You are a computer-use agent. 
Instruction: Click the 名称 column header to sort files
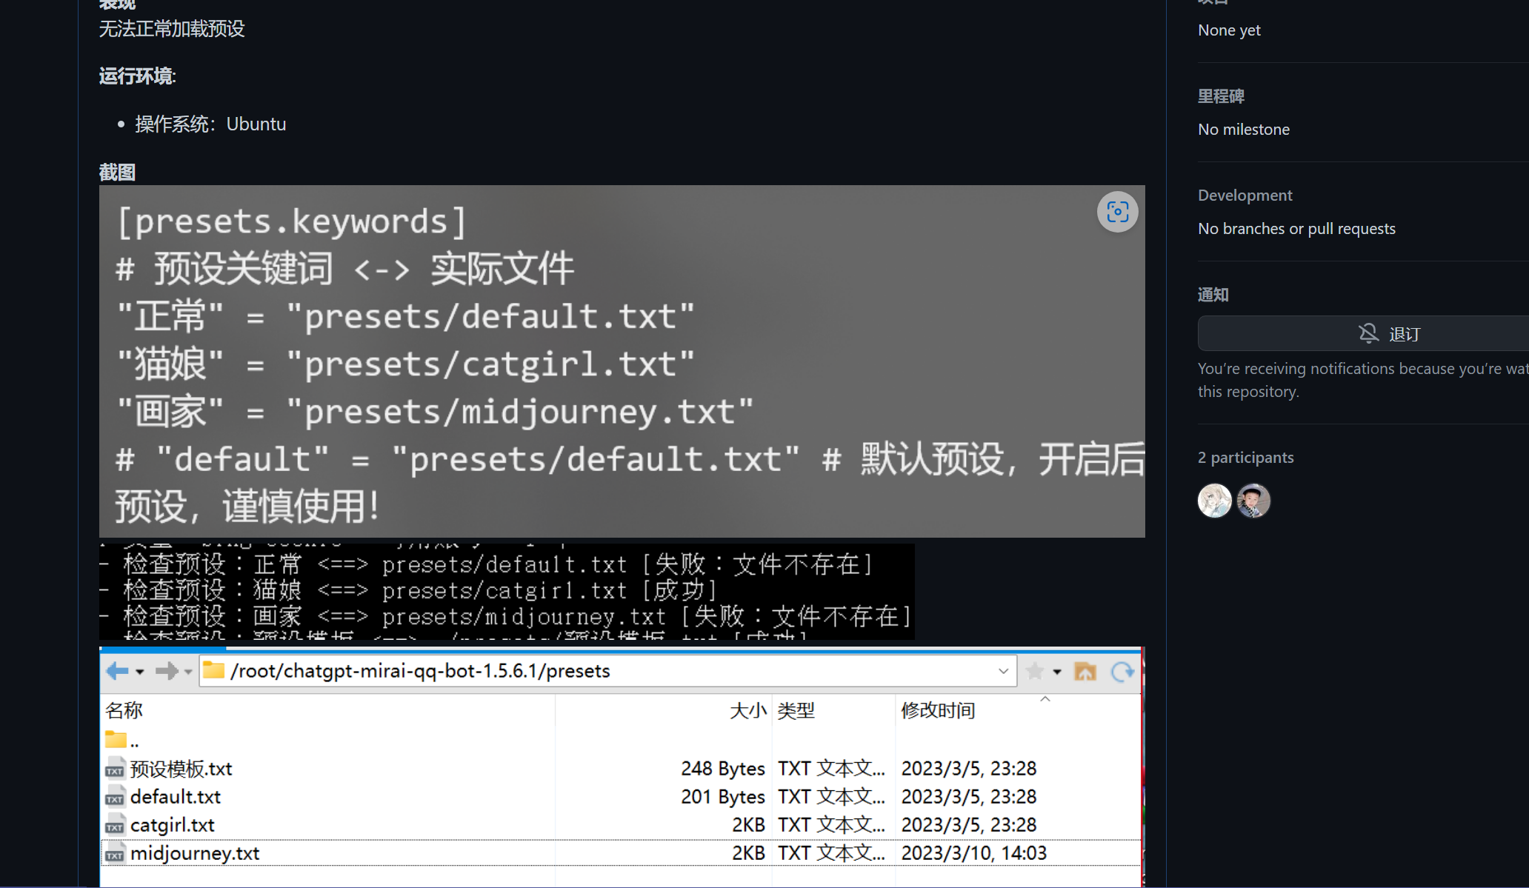(x=124, y=710)
